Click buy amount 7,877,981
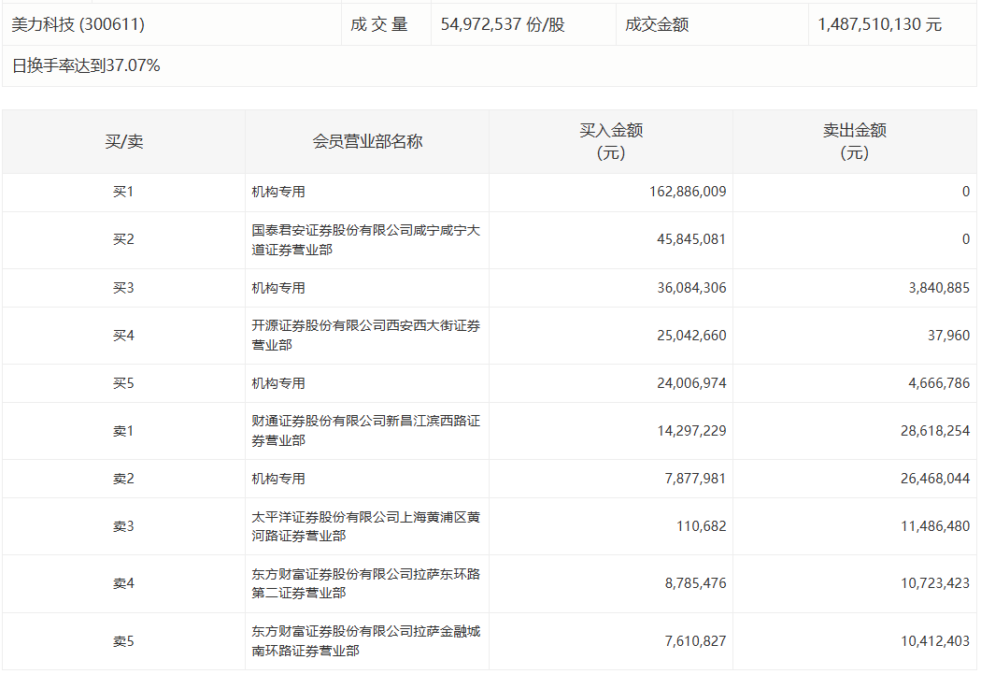 coord(695,479)
